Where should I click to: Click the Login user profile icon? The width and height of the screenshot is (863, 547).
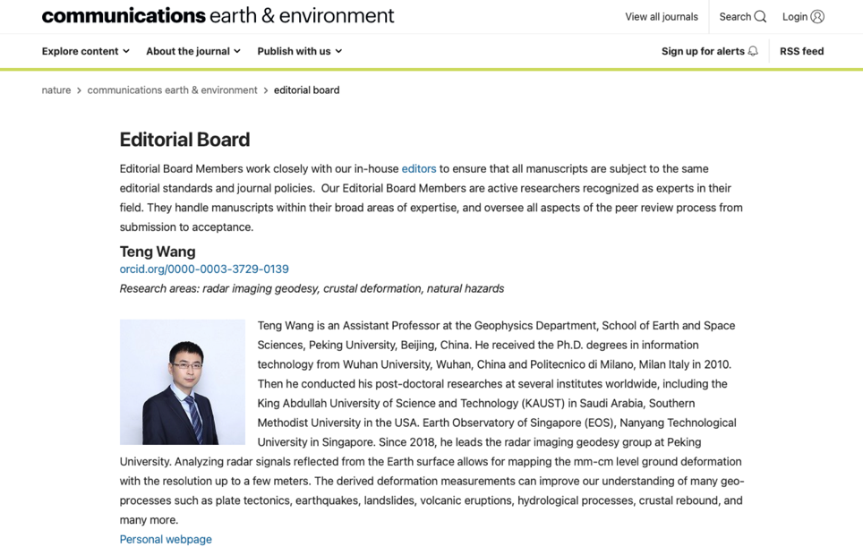pos(817,17)
